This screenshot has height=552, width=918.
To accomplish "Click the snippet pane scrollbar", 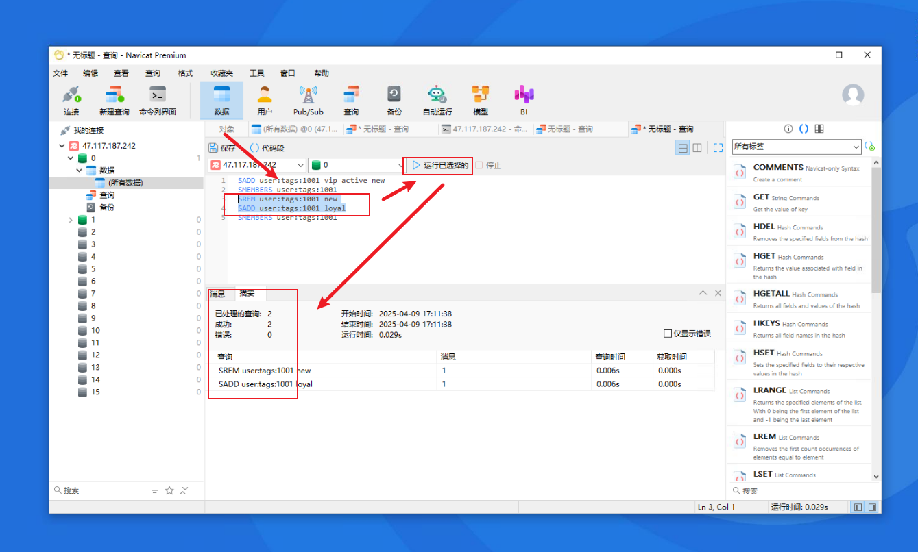I will point(876,229).
